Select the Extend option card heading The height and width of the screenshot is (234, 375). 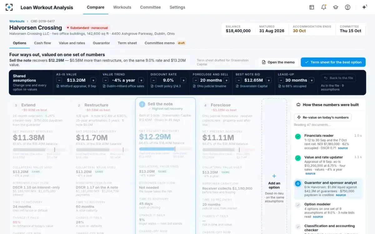(28, 105)
